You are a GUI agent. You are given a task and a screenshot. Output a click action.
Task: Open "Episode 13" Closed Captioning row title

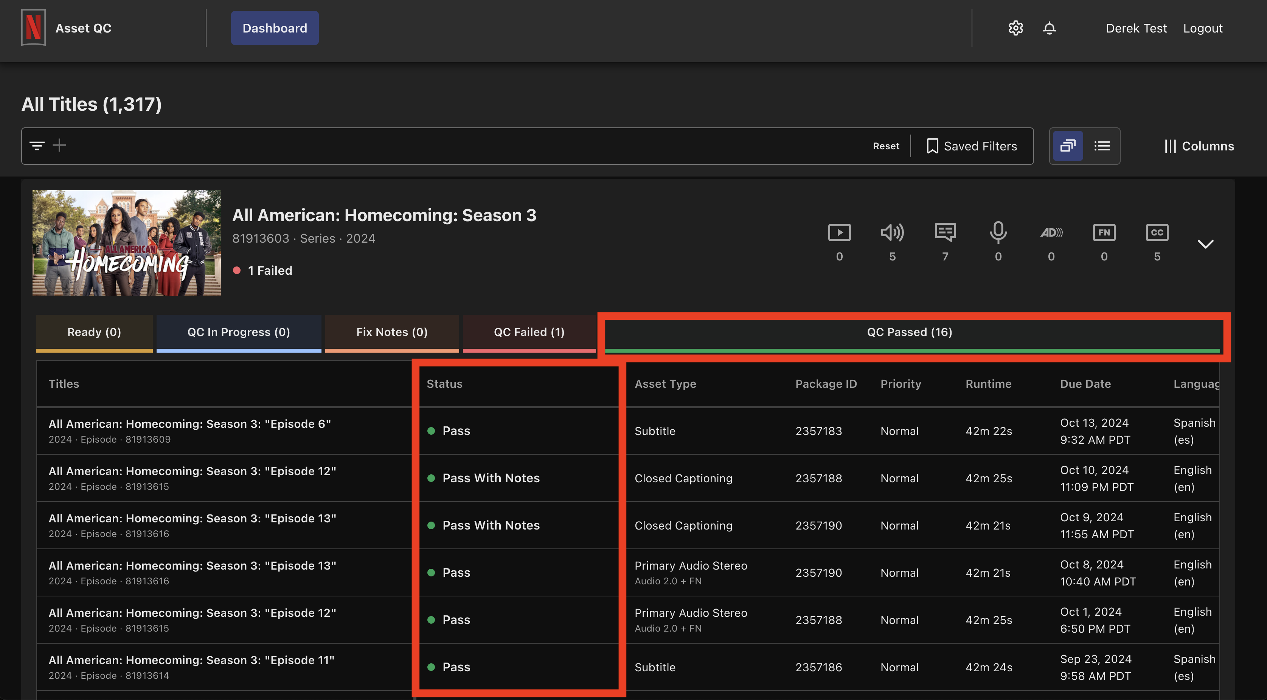192,518
